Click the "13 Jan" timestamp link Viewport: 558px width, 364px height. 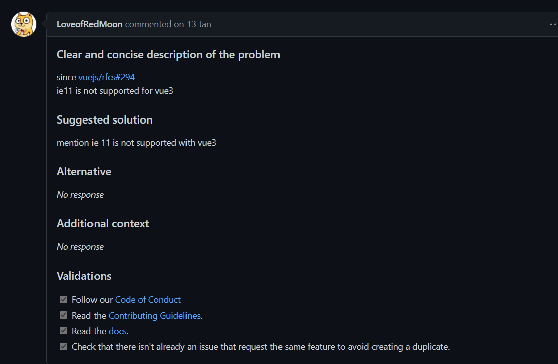(198, 24)
